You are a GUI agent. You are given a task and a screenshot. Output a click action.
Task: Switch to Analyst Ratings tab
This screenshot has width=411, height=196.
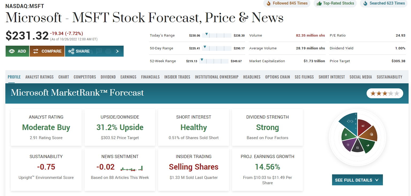click(x=39, y=77)
